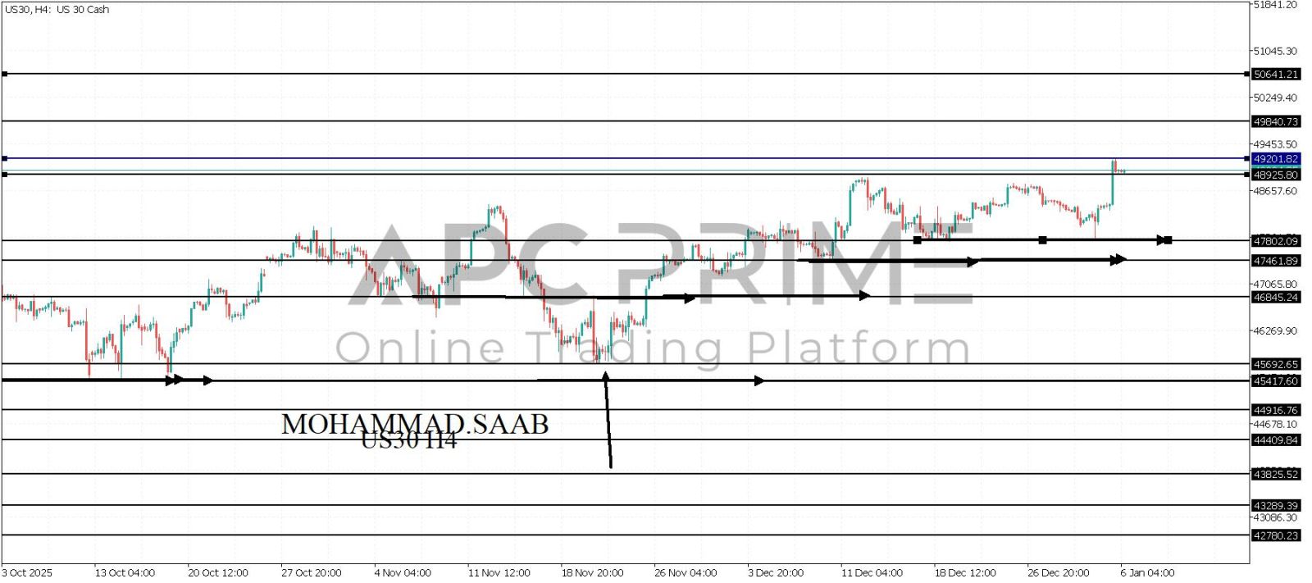This screenshot has height=583, width=1312.
Task: Click the 11 Nov 12:00 time label
Action: (x=499, y=572)
